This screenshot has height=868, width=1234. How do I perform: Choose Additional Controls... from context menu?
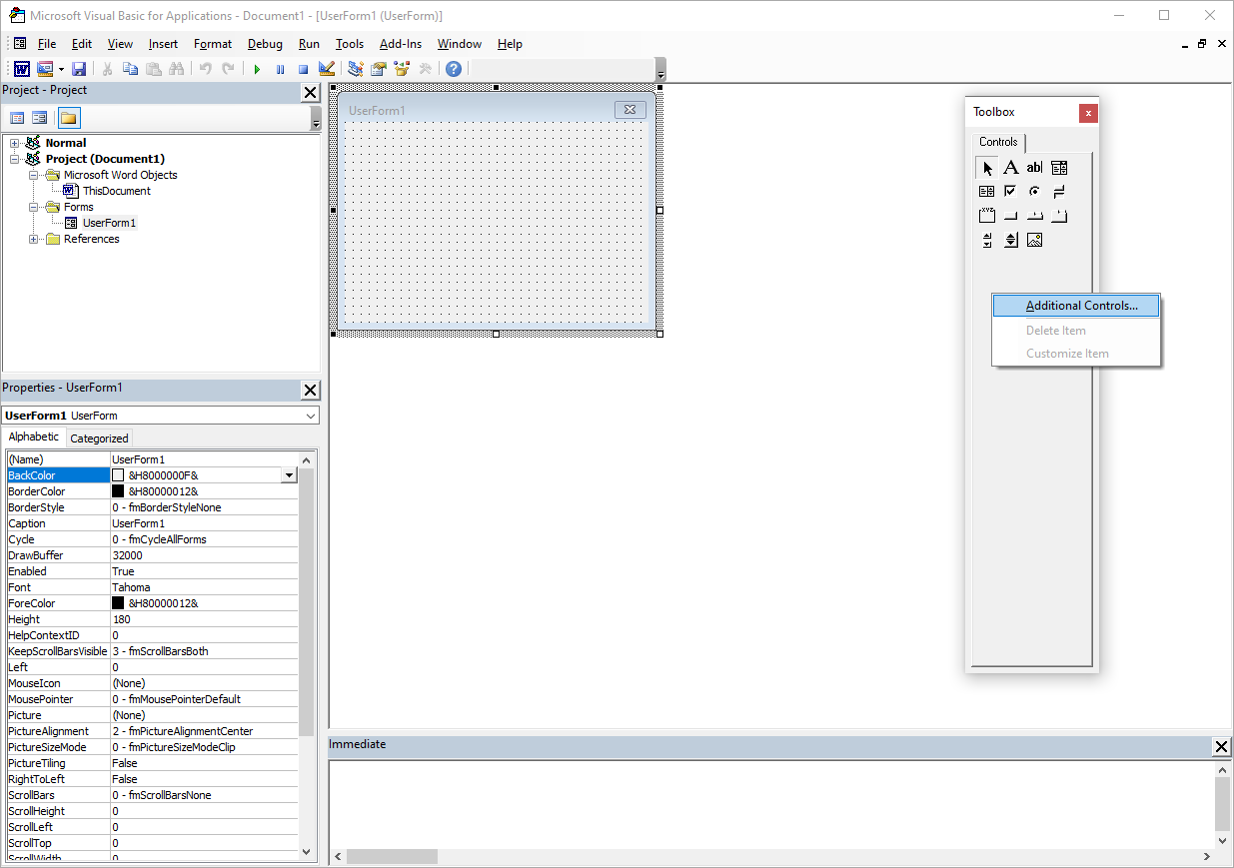click(1076, 306)
